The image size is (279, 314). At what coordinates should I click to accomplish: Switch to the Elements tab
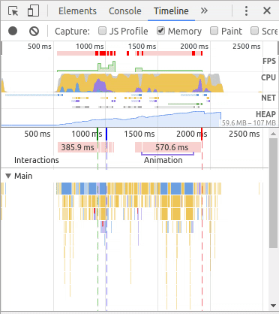pos(77,11)
